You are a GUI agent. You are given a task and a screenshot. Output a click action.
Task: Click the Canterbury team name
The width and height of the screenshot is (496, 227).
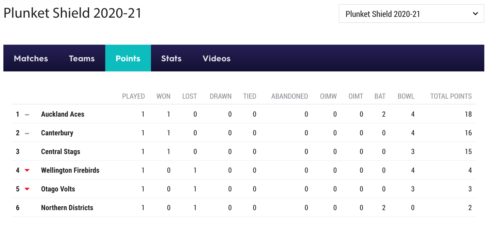click(x=57, y=133)
